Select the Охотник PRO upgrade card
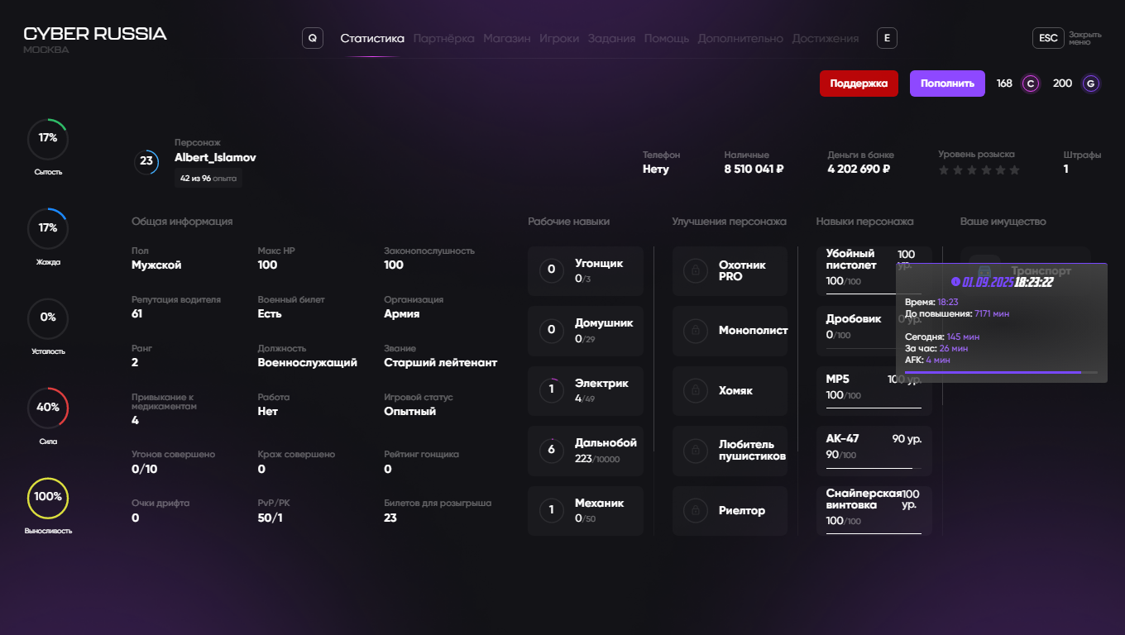 (730, 270)
